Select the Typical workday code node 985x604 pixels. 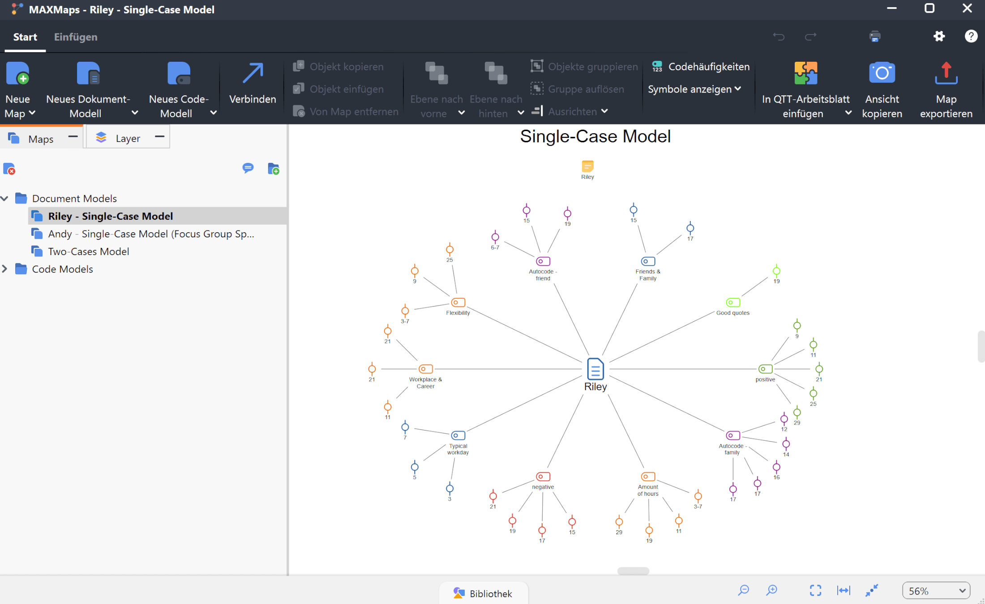[458, 435]
